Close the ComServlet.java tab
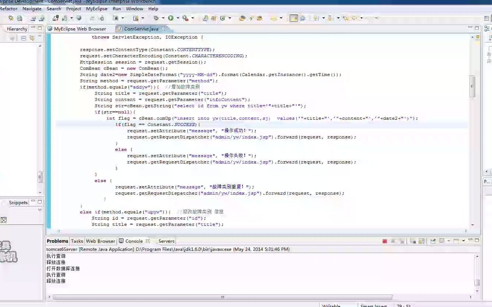The width and height of the screenshot is (492, 307). point(163,28)
